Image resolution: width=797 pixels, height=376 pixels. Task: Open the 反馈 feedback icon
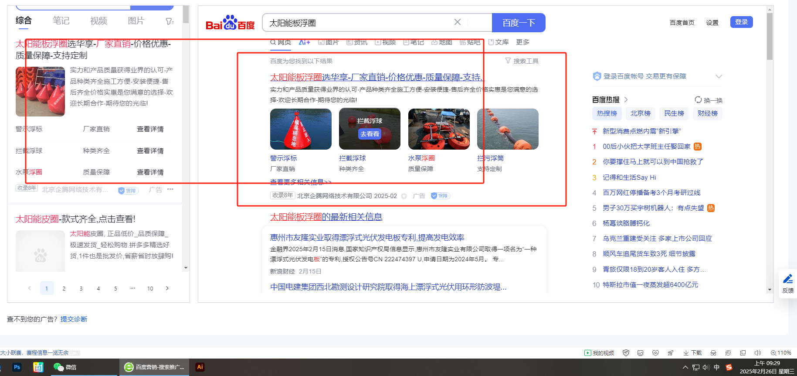[788, 284]
